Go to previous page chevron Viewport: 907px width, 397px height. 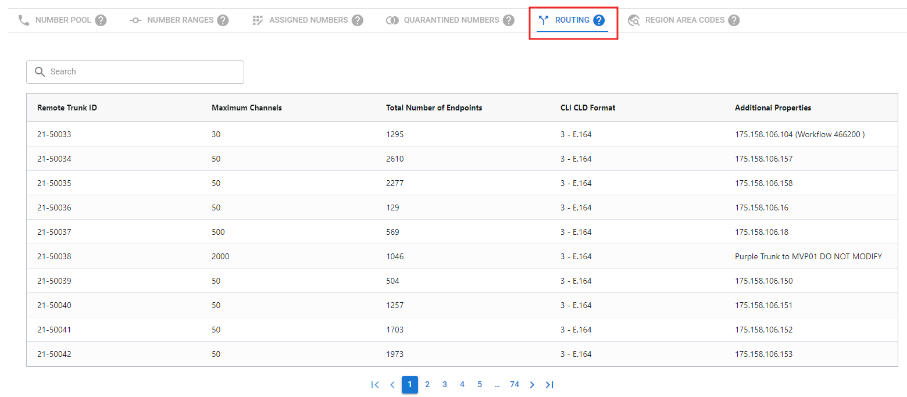(x=392, y=385)
